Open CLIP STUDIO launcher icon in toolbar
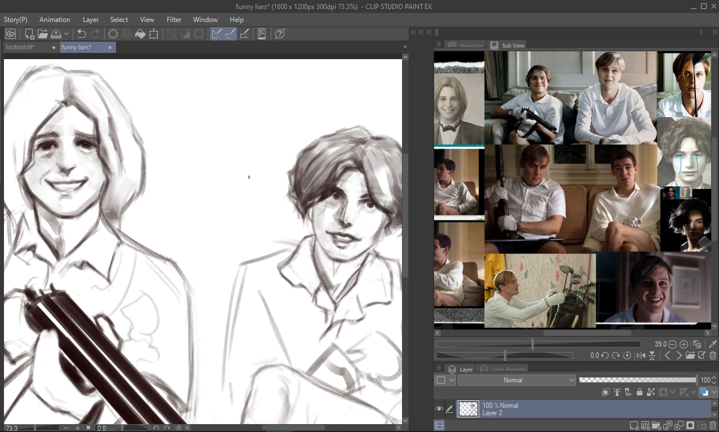The height and width of the screenshot is (432, 719). click(10, 34)
